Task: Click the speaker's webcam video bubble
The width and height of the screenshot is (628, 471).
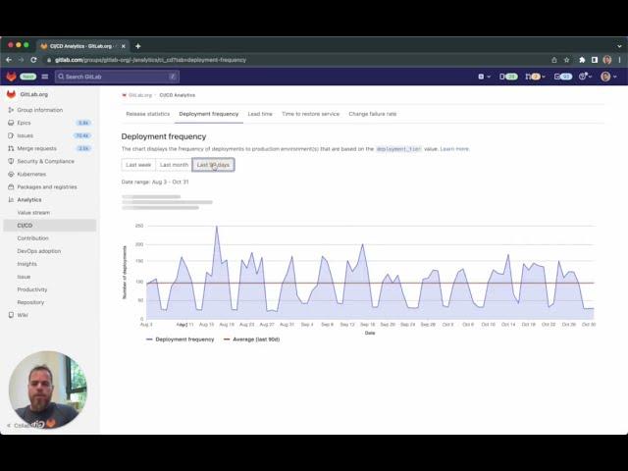Action: pos(48,391)
